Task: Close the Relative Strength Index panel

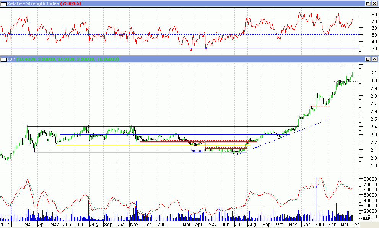Action: click(x=374, y=3)
